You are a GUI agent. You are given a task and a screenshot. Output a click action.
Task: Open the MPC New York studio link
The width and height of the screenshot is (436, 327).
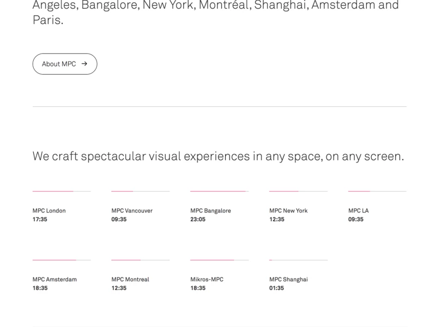[288, 211]
